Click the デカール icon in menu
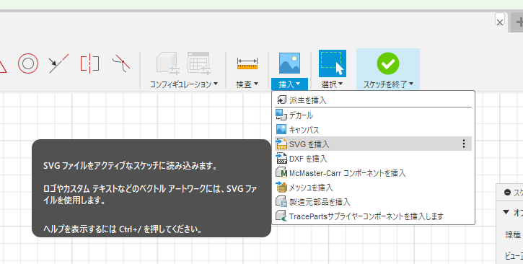This screenshot has height=264, width=523. (x=281, y=115)
